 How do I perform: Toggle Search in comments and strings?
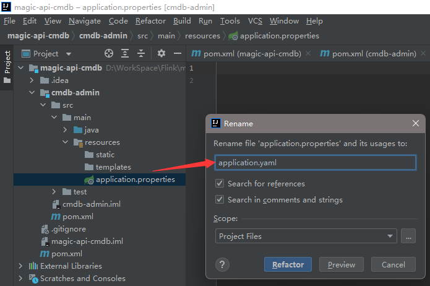click(x=220, y=200)
